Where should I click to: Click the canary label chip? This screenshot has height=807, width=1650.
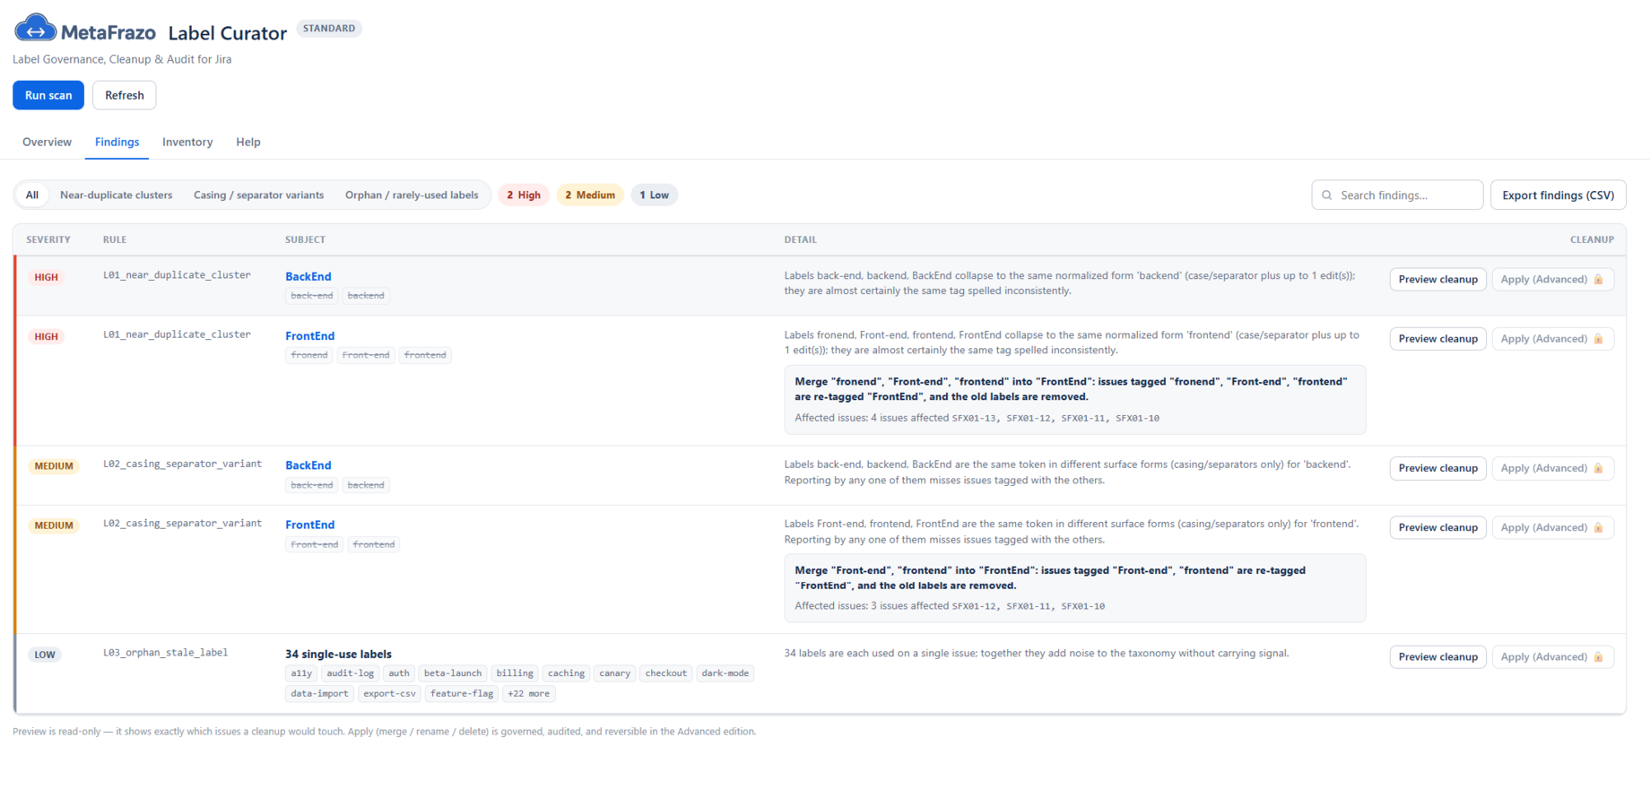click(615, 673)
